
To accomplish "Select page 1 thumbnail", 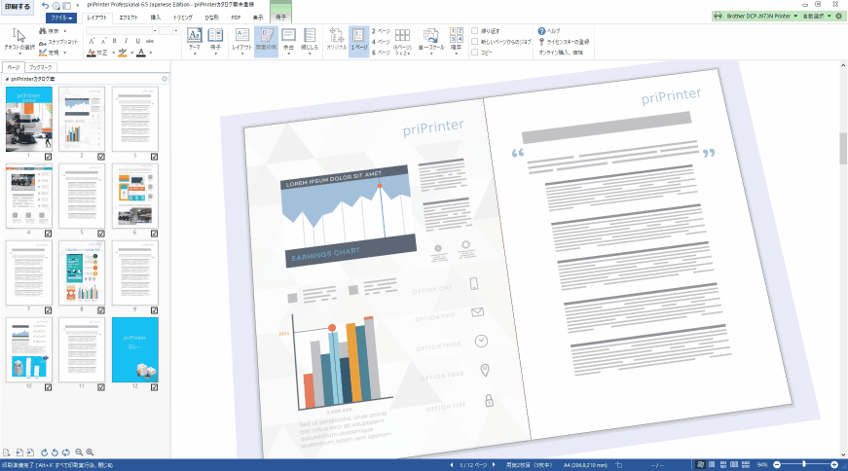I will click(x=29, y=119).
